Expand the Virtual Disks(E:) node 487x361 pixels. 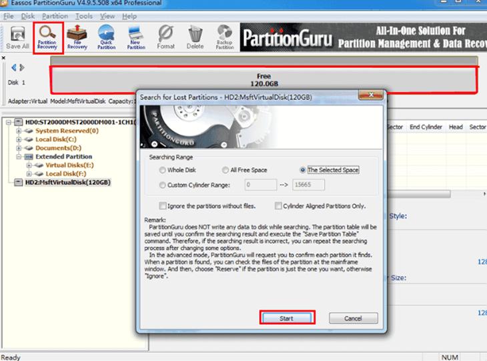(29, 165)
